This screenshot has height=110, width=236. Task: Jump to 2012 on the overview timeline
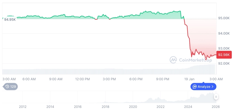point(23,106)
